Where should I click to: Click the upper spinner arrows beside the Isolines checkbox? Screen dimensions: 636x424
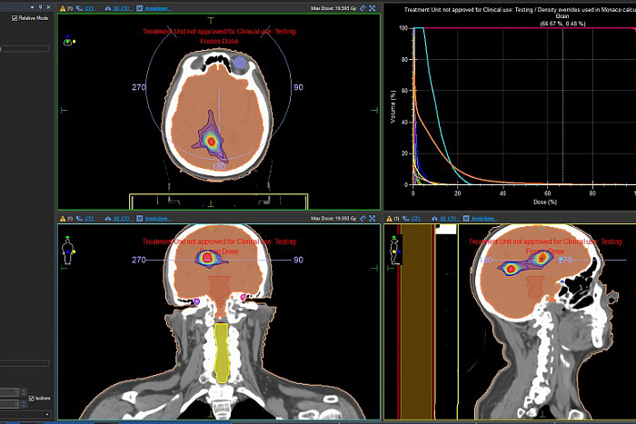(x=23, y=391)
